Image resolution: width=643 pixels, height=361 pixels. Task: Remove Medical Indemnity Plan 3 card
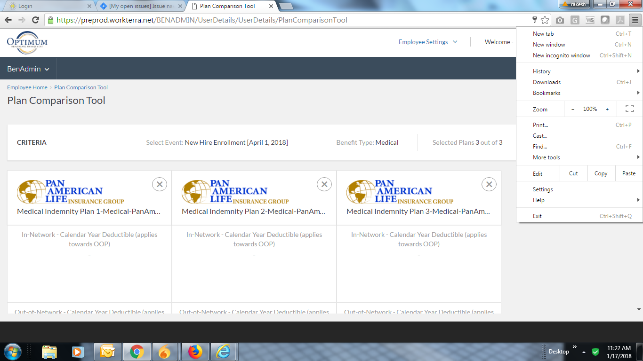coord(489,184)
